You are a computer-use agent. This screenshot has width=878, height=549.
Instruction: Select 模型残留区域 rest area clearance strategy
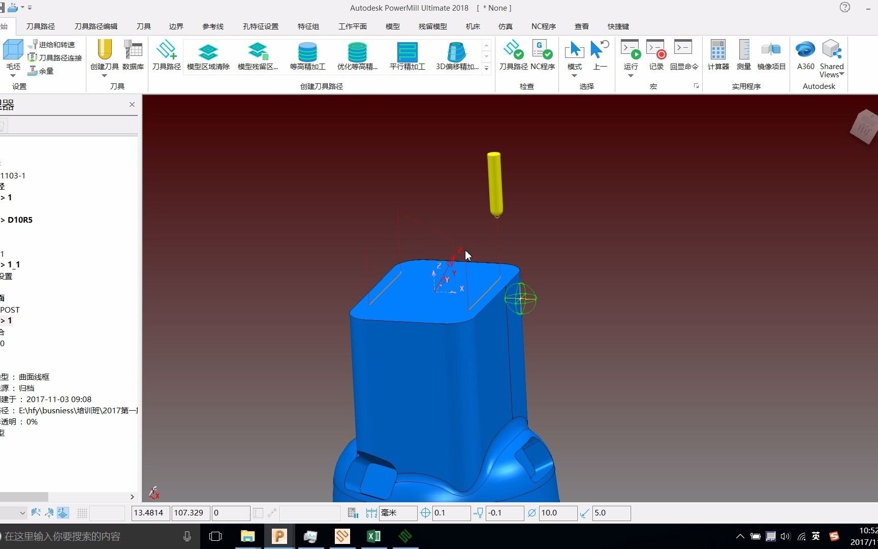tap(258, 56)
